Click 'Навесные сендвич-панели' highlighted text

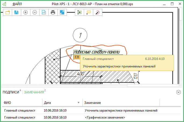pos(97,52)
